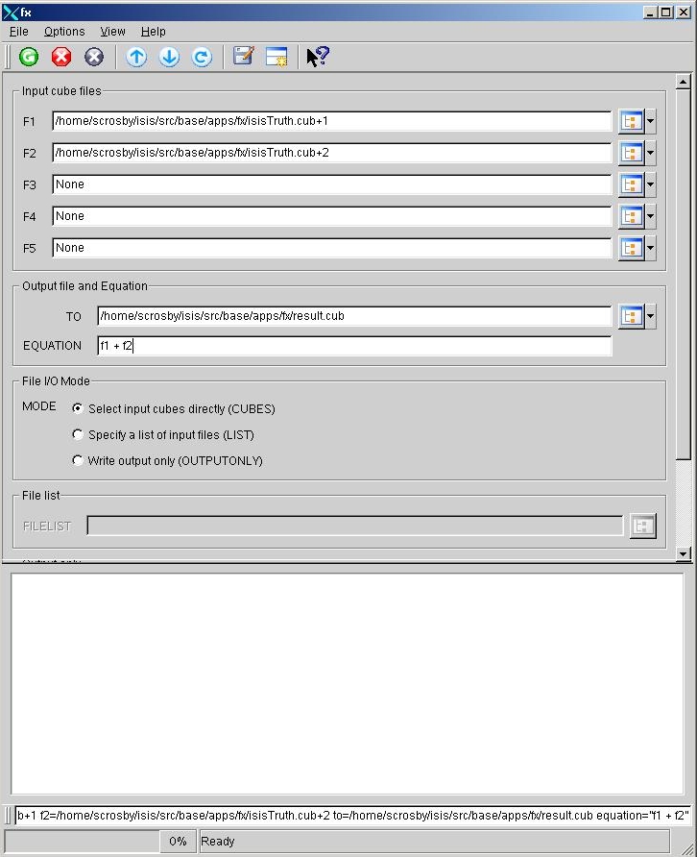Choose the LIST mode radio option
This screenshot has height=857, width=697.
(x=78, y=434)
